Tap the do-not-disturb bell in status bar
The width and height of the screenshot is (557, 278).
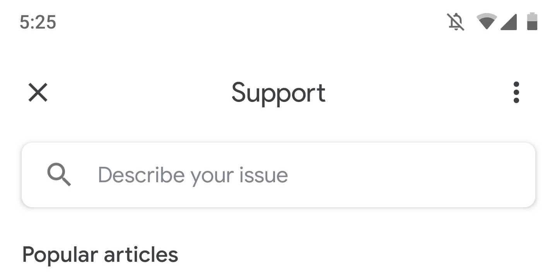[456, 22]
